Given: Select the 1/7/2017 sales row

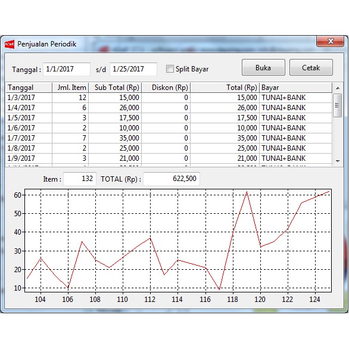Looking at the screenshot, I should click(x=169, y=138).
